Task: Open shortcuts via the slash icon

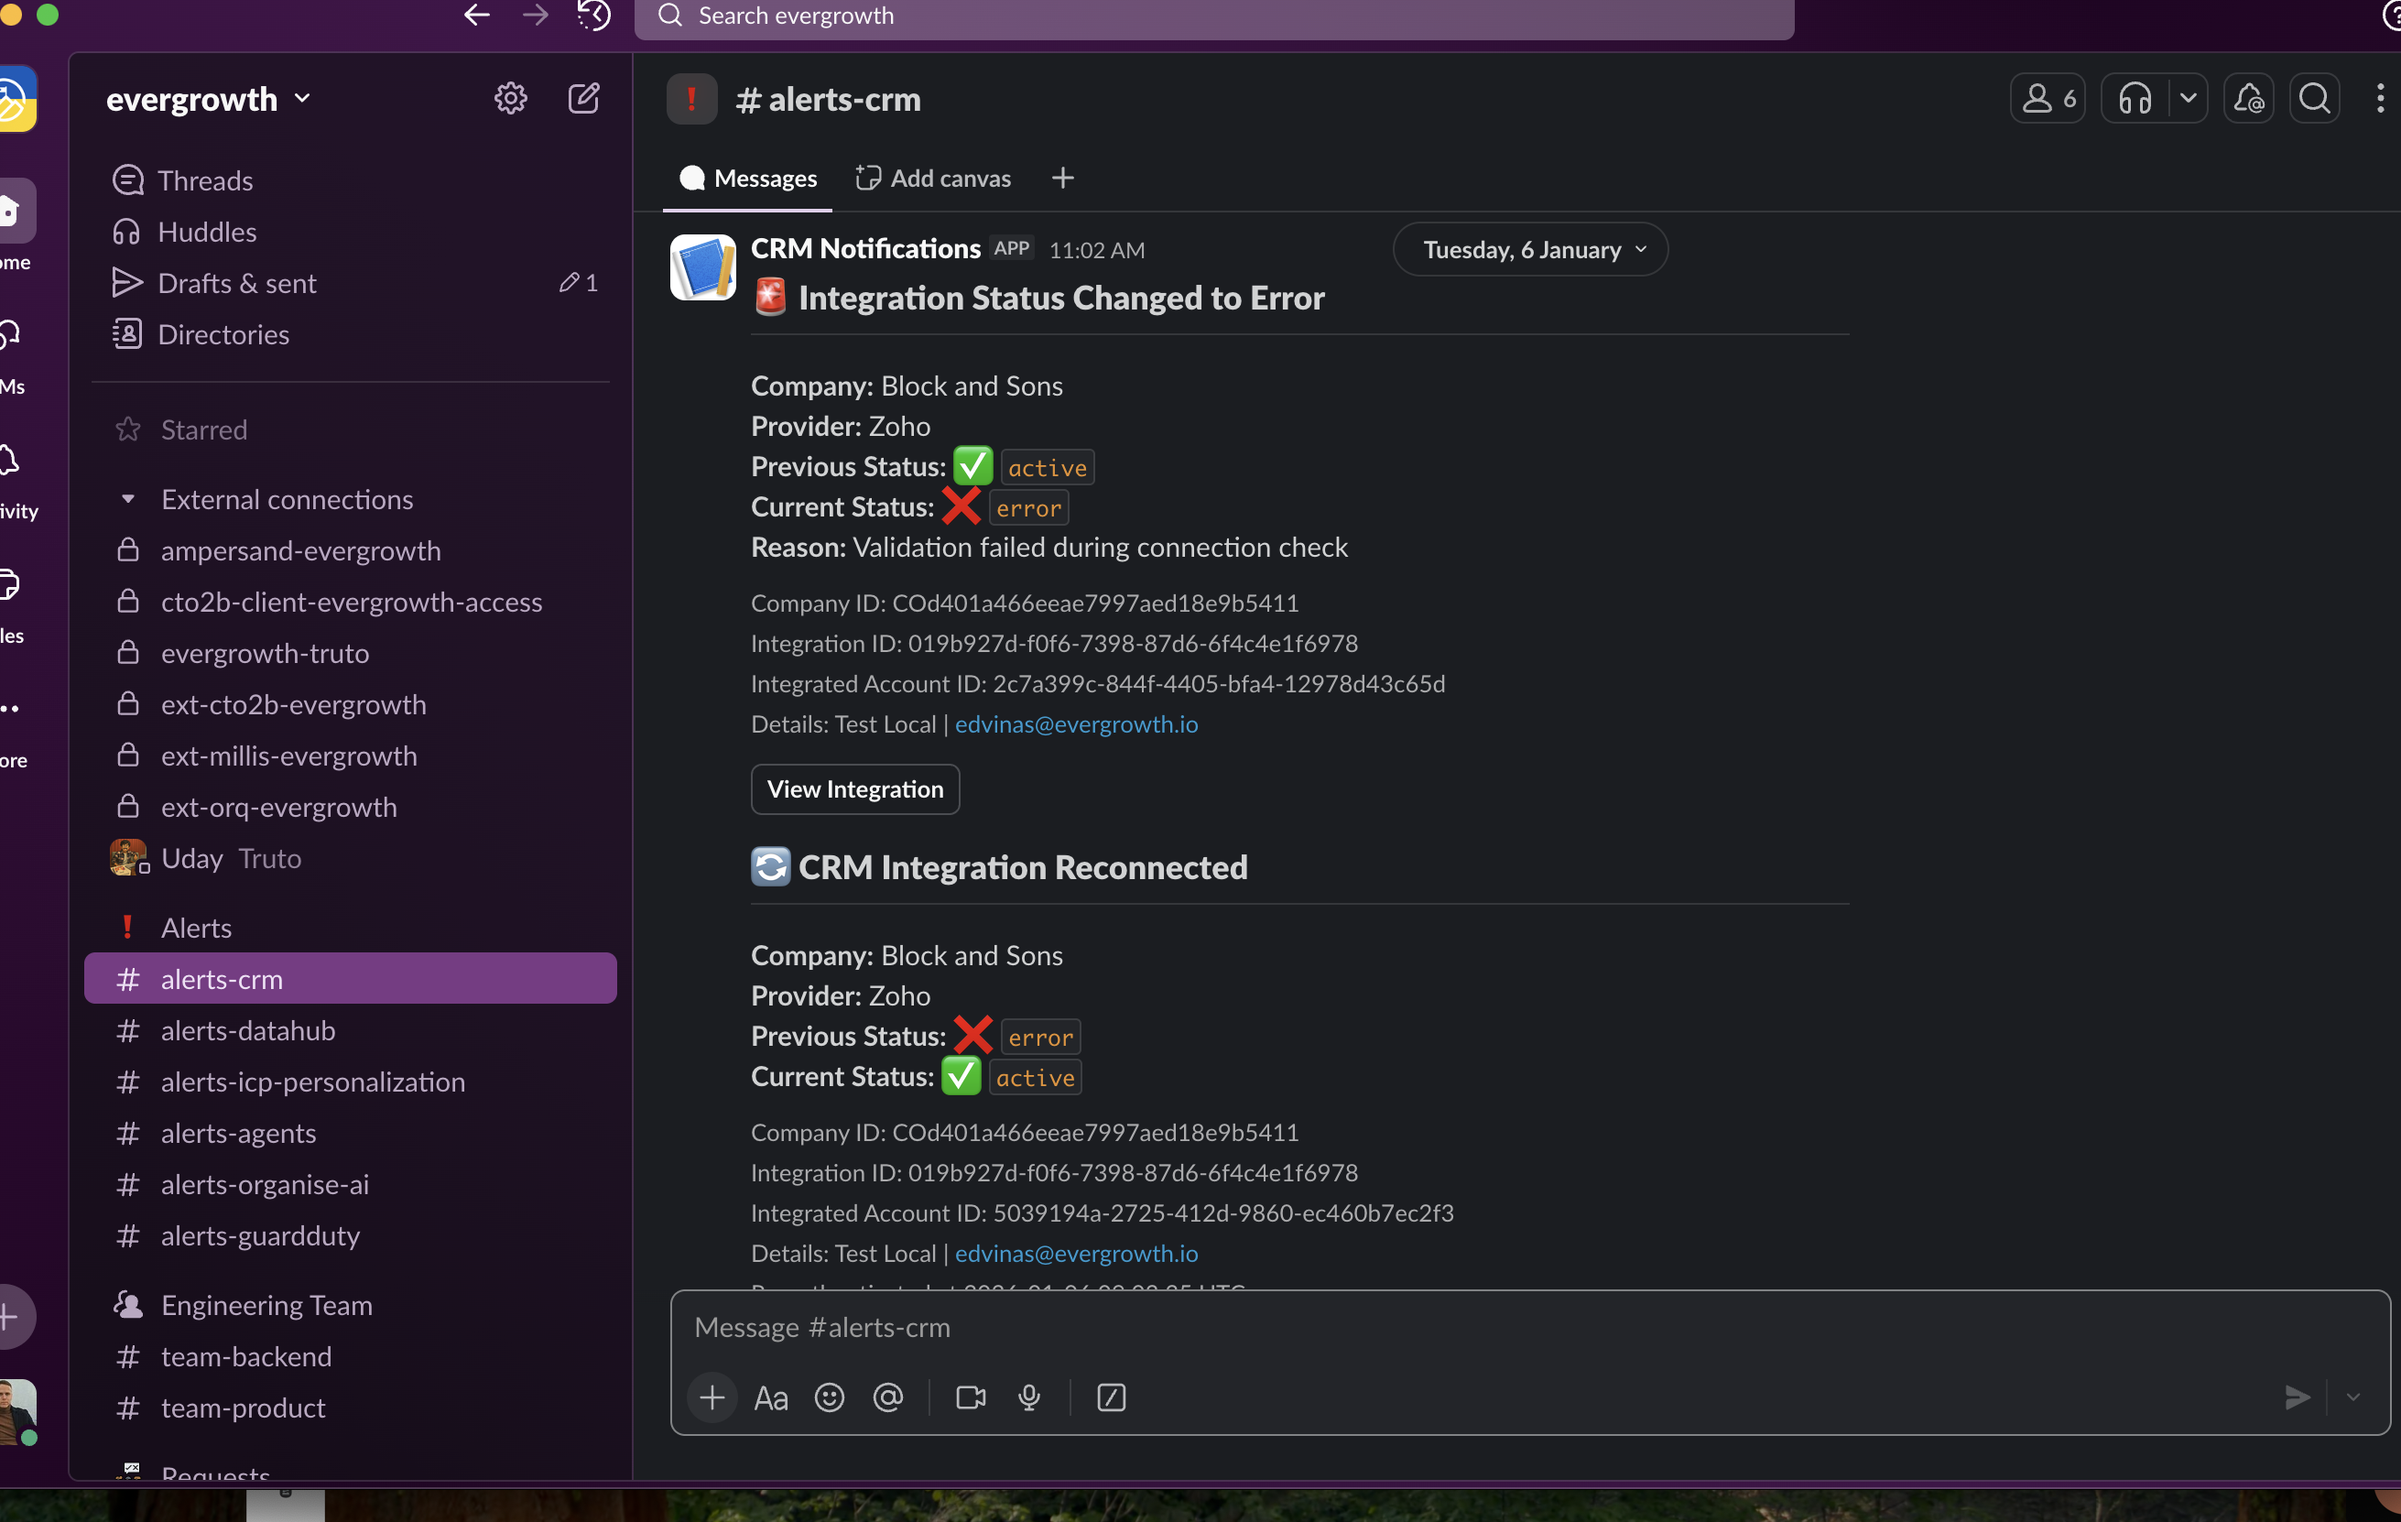Action: tap(1111, 1397)
